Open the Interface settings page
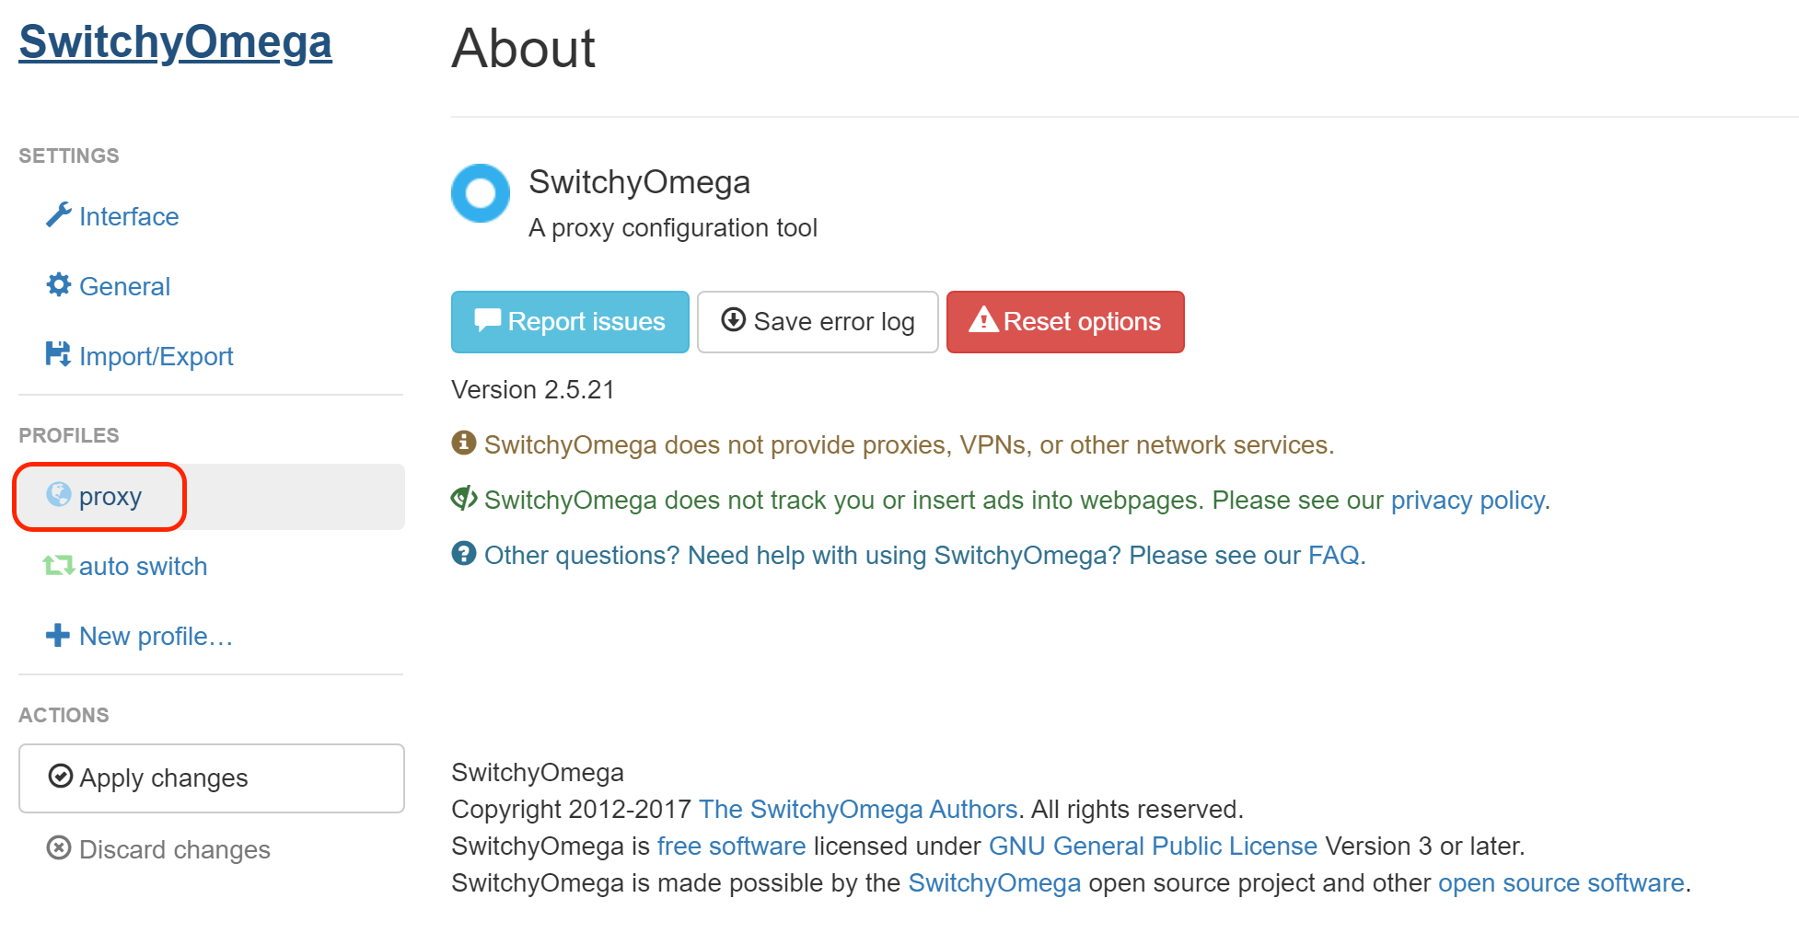Screen dimensions: 1799x933 coord(128,216)
